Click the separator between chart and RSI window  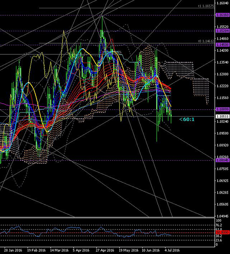click(x=107, y=218)
